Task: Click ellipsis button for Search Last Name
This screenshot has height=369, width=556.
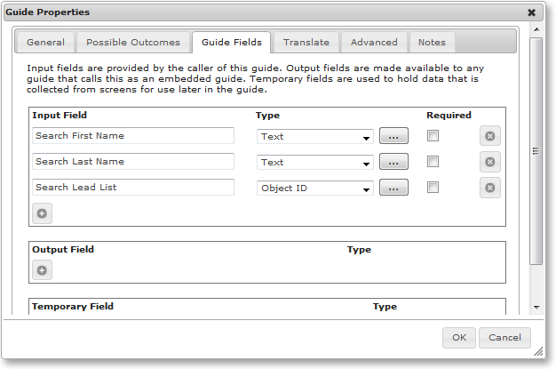Action: coord(393,162)
